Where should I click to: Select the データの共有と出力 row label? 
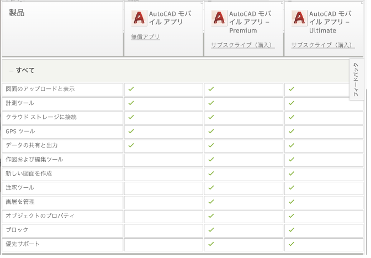point(31,145)
